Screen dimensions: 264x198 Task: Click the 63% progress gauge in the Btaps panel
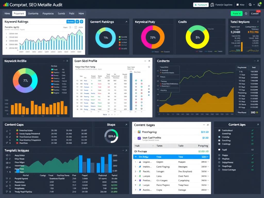111,136
